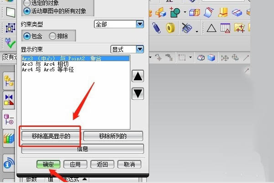
Task: Click the yellow boot-shaped body icon
Action: point(223,12)
